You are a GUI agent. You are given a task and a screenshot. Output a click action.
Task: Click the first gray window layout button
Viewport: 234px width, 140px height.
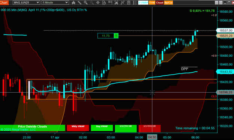pyautogui.click(x=216, y=3)
